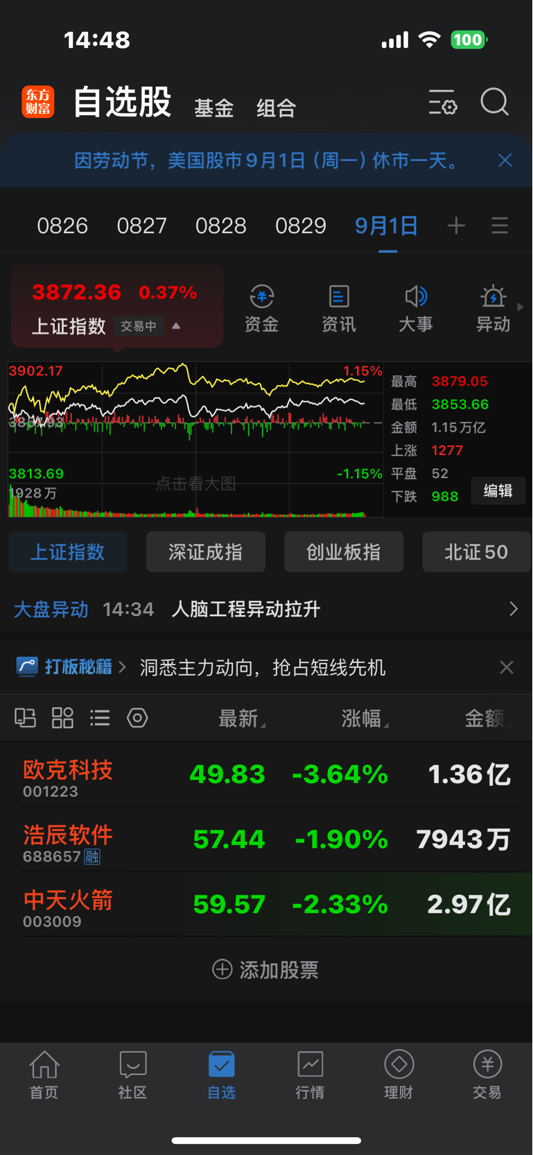Tap the 上证指数 3872.36 index card
The height and width of the screenshot is (1155, 533).
point(117,307)
